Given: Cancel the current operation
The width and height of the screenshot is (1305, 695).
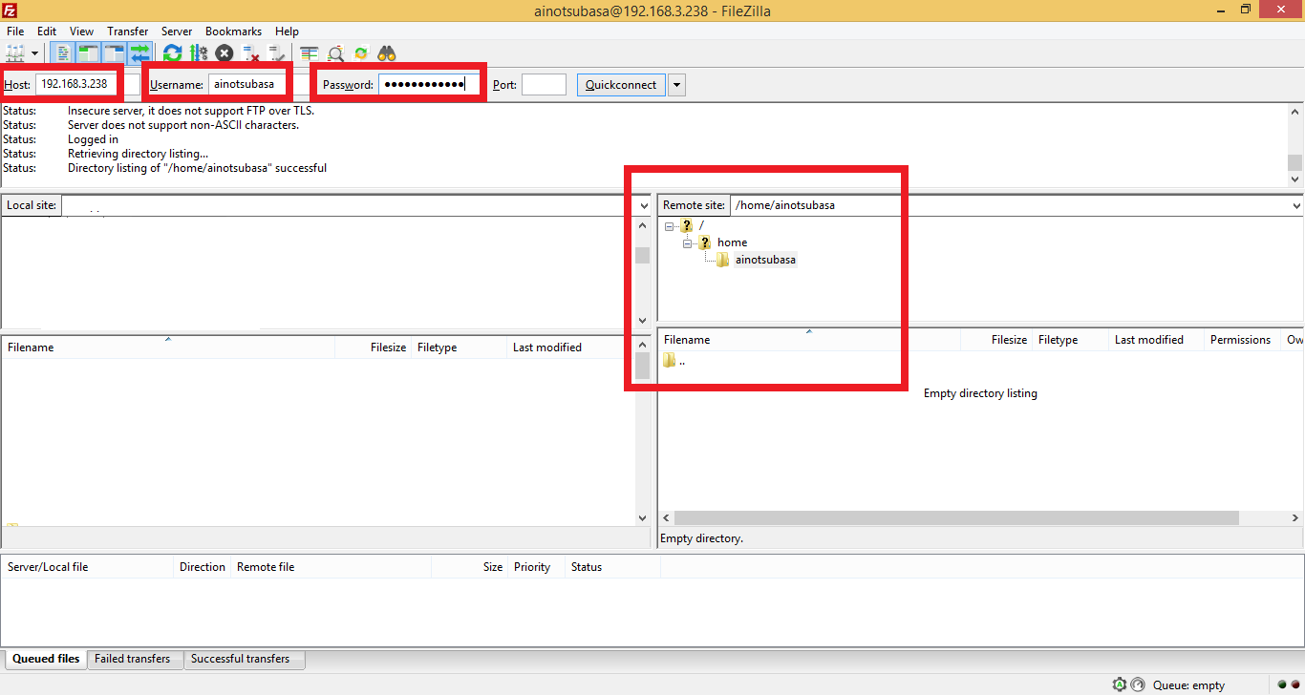Looking at the screenshot, I should coord(225,53).
